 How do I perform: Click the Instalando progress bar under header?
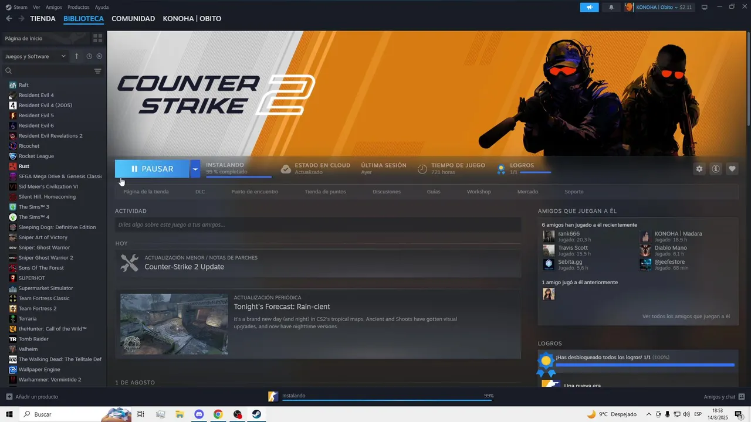239,176
